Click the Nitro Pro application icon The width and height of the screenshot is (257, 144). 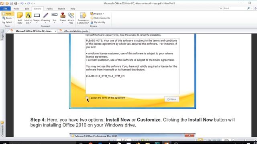pos(2,3)
